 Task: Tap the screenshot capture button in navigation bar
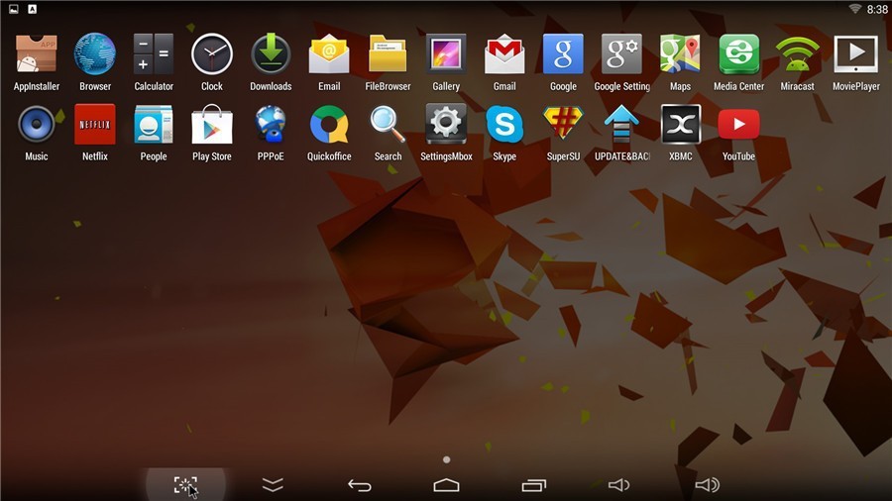(x=185, y=485)
